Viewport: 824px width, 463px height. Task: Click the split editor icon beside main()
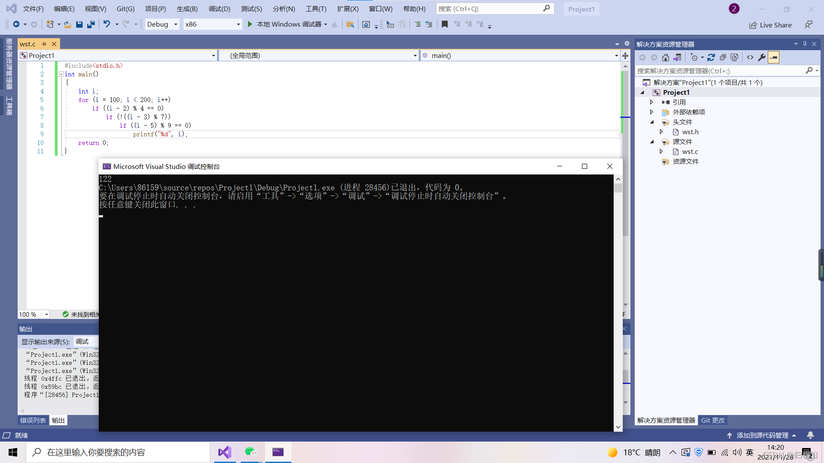tap(625, 56)
